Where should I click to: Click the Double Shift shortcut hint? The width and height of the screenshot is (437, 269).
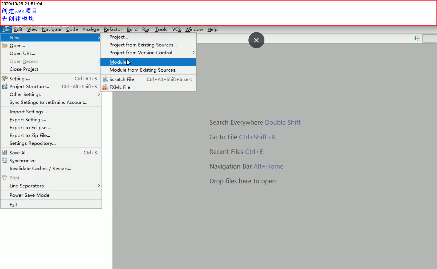(x=283, y=122)
